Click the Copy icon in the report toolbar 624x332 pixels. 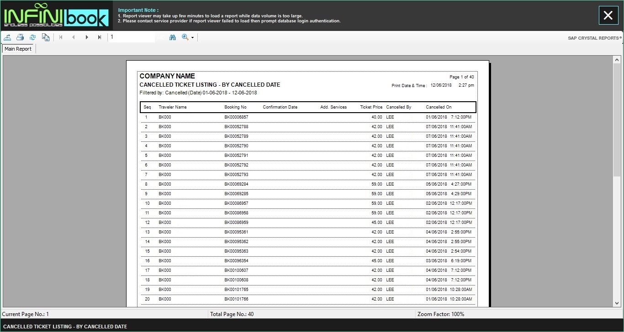45,37
